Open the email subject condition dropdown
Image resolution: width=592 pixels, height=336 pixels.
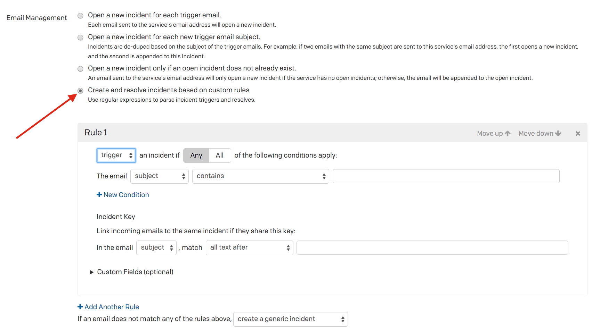coord(159,176)
